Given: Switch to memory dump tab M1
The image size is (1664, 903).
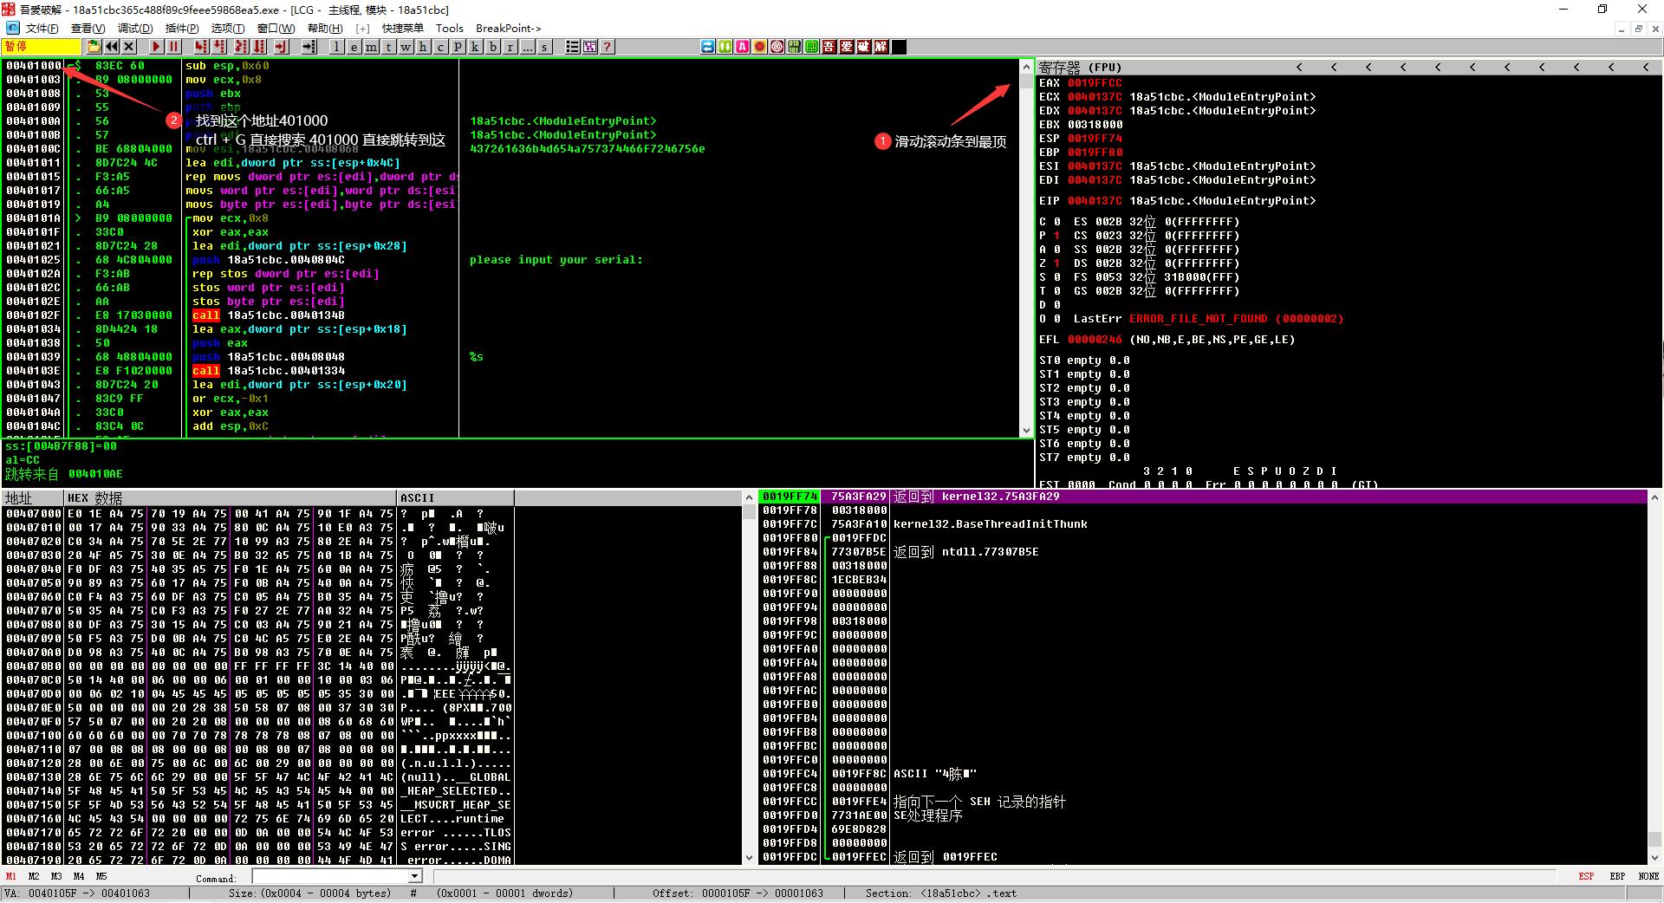Looking at the screenshot, I should point(11,876).
